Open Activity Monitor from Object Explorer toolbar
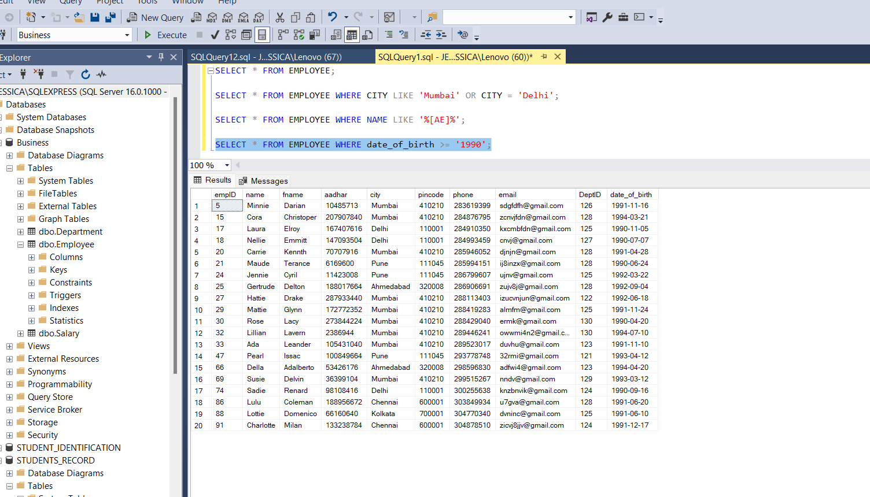The height and width of the screenshot is (497, 870). 101,74
